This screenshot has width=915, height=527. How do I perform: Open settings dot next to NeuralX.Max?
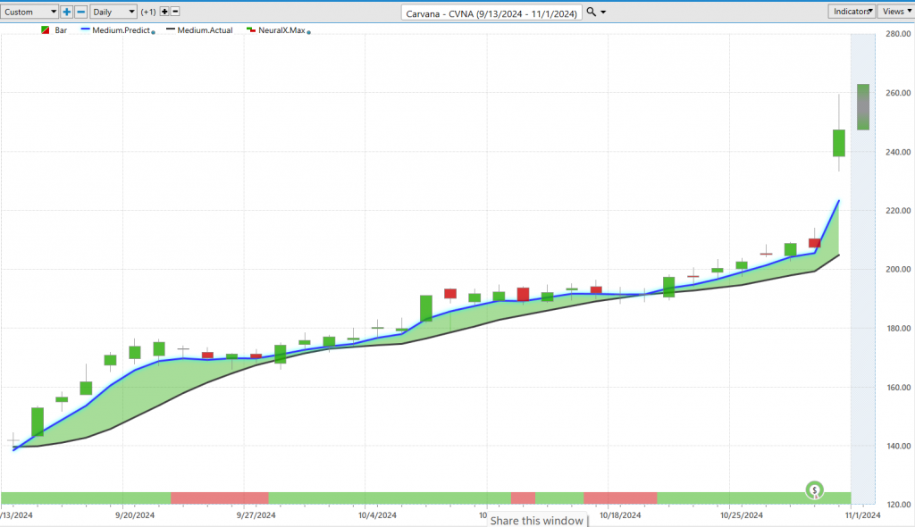point(309,31)
